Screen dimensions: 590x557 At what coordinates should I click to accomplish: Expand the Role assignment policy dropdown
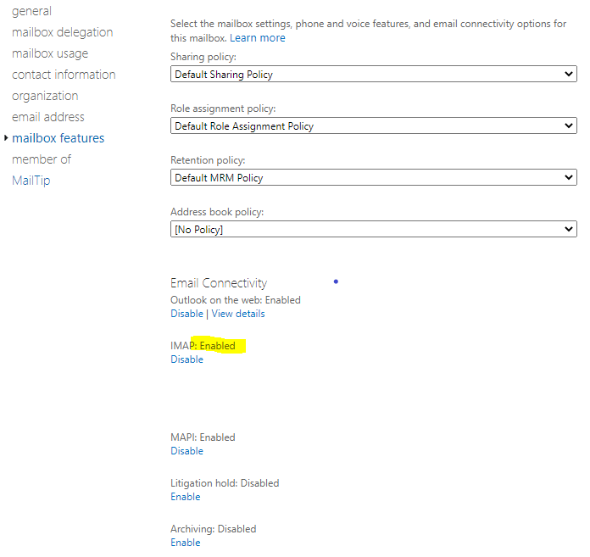(x=373, y=125)
